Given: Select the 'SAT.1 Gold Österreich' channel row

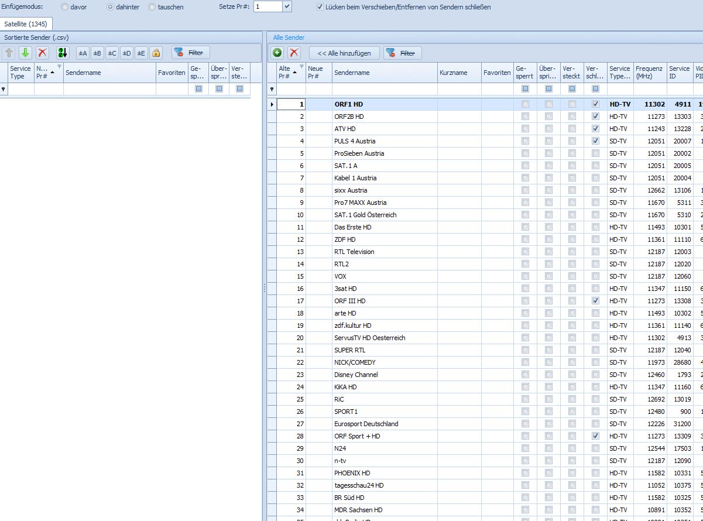Looking at the screenshot, I should 485,215.
